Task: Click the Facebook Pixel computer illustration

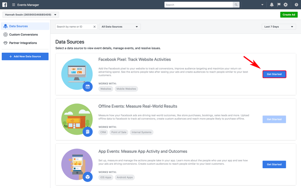Action: click(77, 74)
